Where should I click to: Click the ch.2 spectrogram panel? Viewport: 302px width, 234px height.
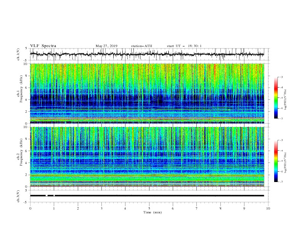[147, 157]
